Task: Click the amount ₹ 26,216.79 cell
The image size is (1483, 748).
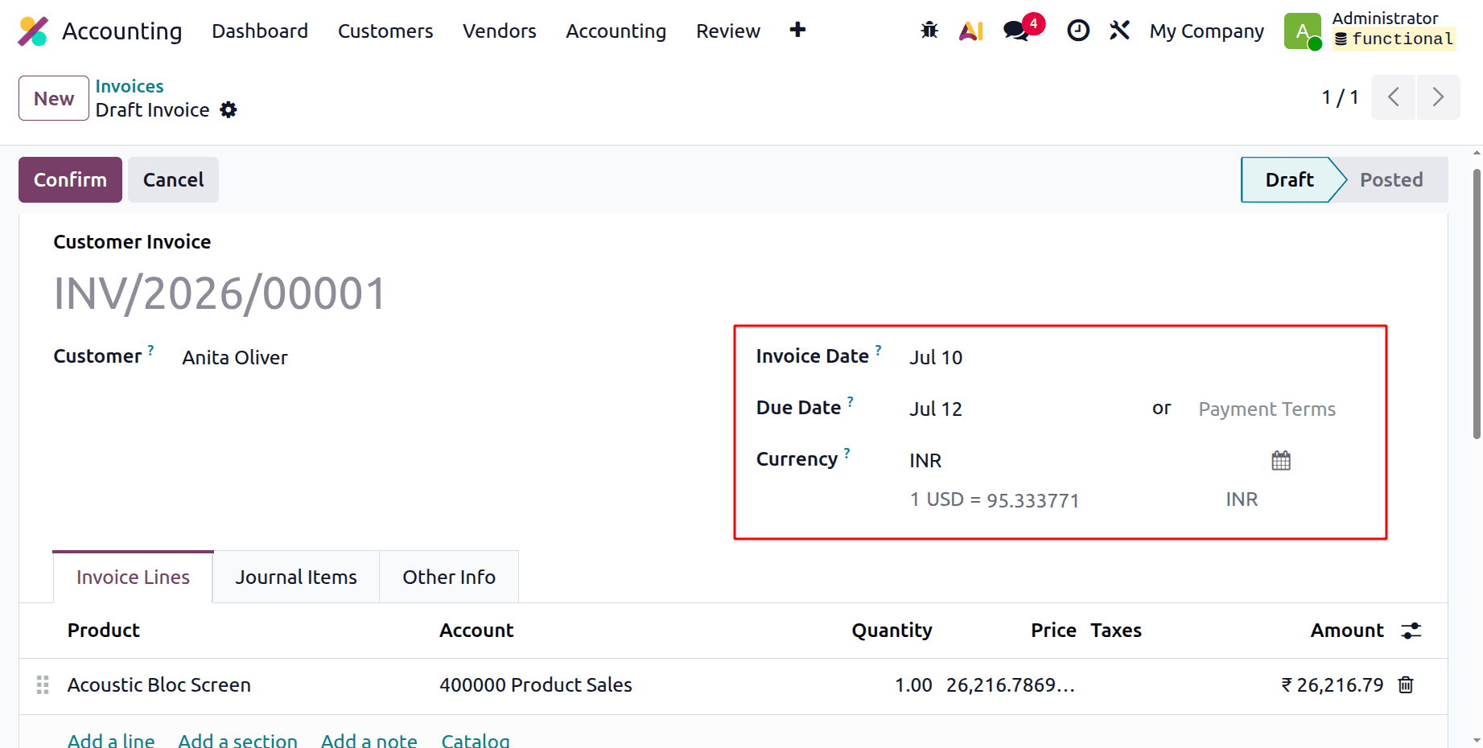Action: point(1332,684)
